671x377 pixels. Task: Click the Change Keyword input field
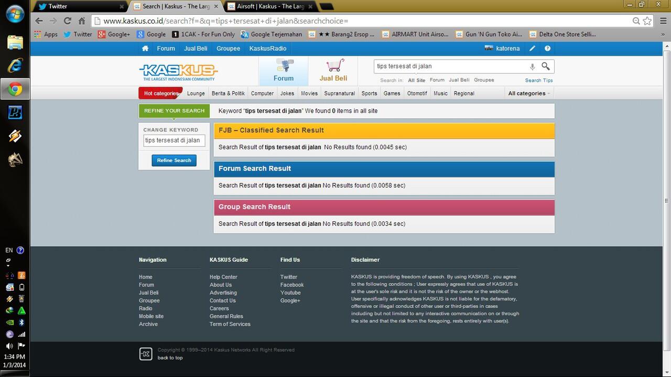click(x=174, y=140)
